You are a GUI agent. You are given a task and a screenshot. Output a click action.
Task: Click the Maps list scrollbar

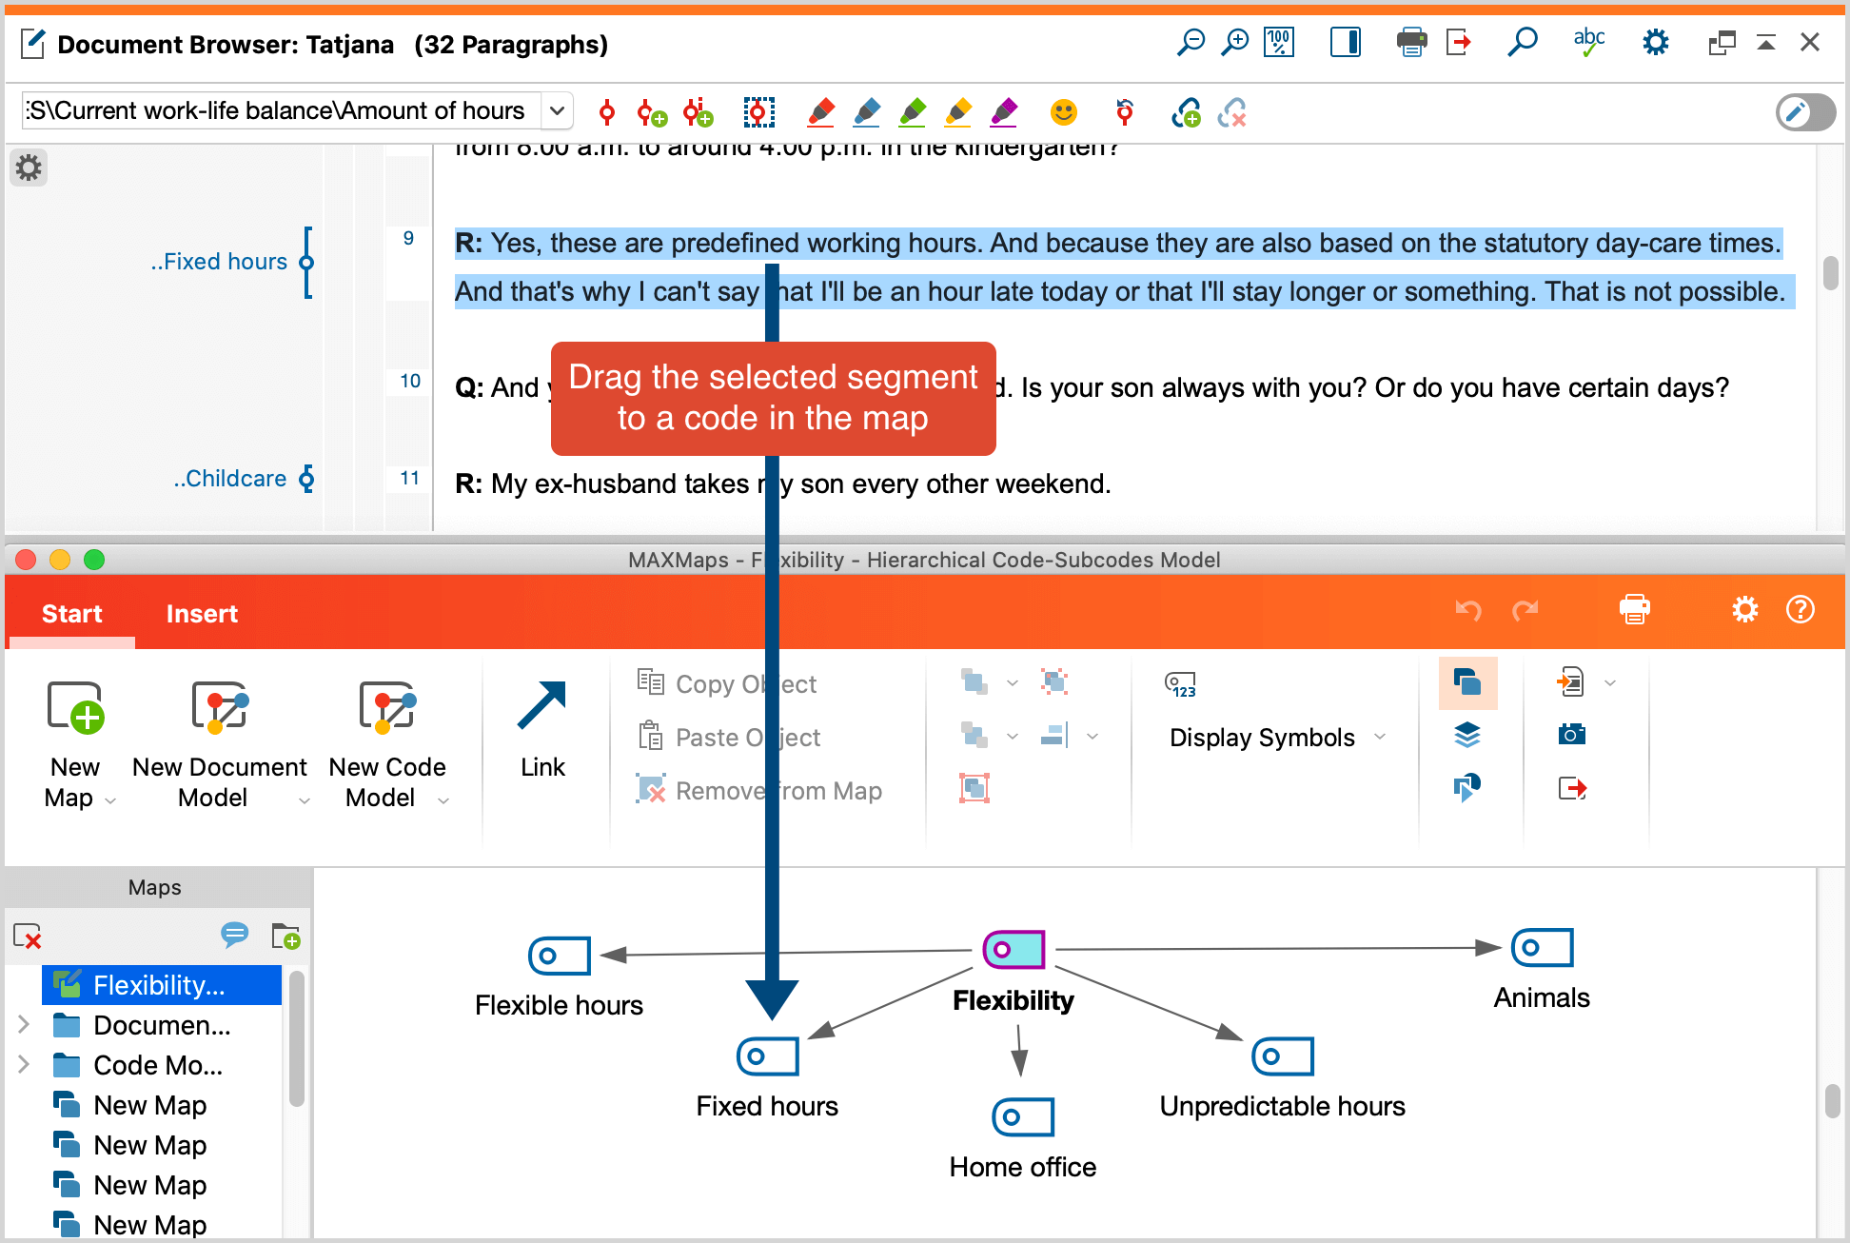[x=297, y=1039]
